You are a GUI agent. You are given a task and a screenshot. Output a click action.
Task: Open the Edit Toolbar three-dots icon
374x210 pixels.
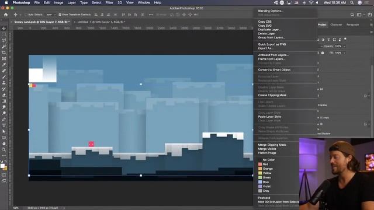tap(4, 156)
